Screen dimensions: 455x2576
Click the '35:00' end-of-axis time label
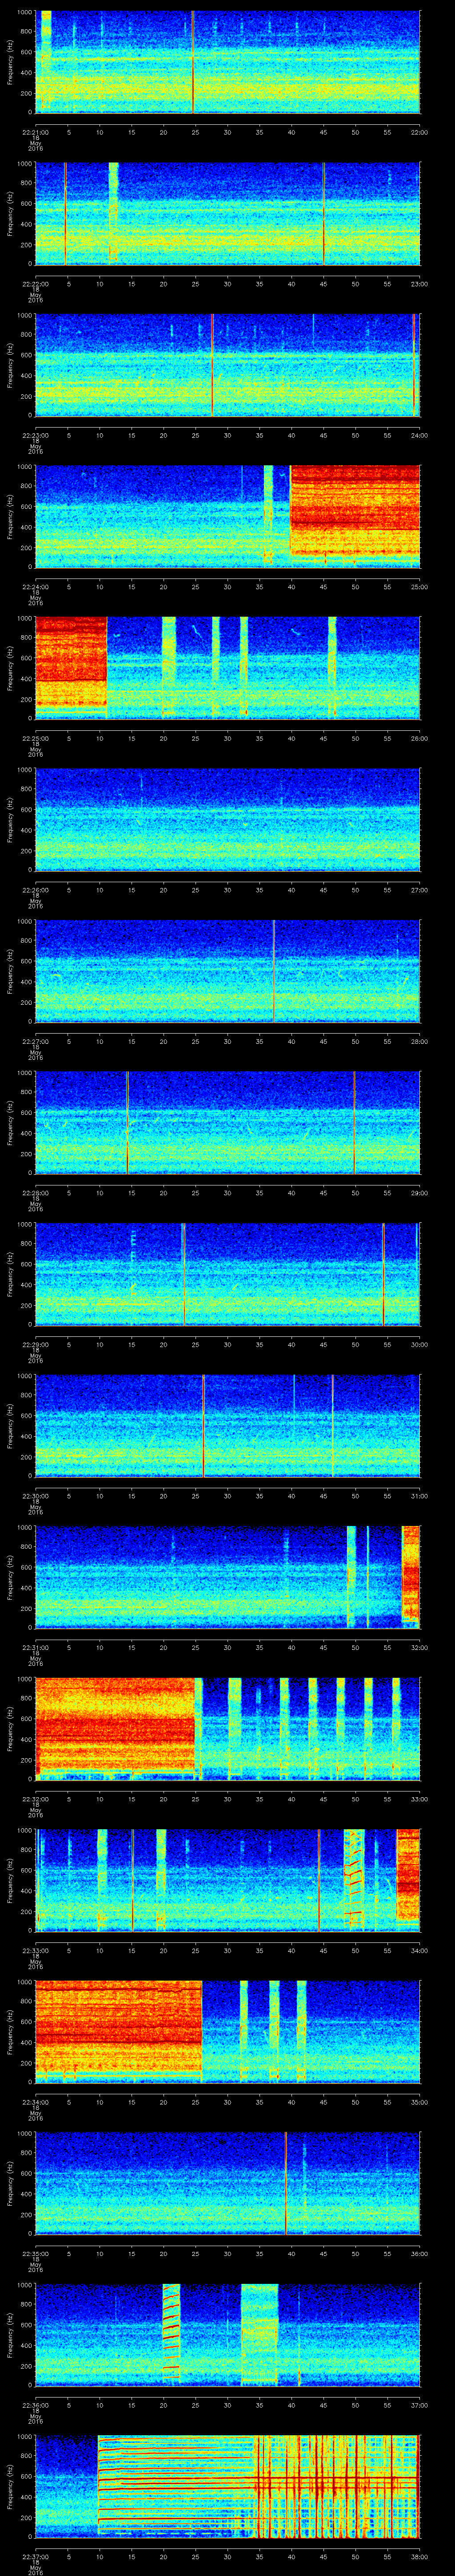coord(419,2101)
